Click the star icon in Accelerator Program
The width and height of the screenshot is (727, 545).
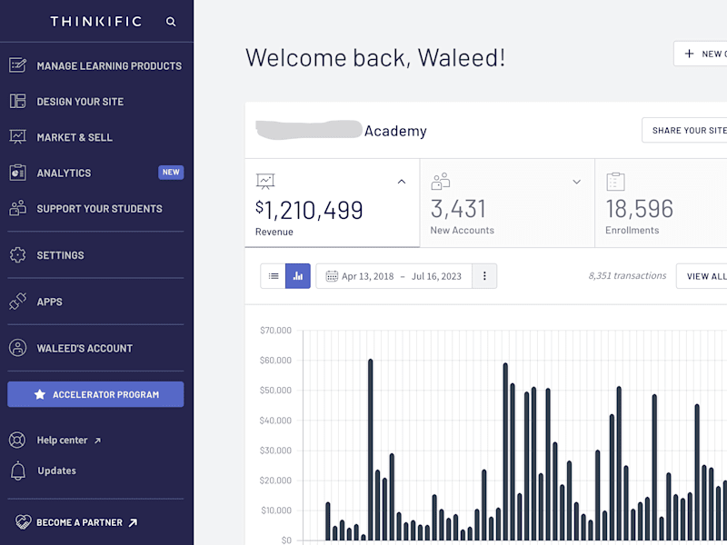click(40, 394)
